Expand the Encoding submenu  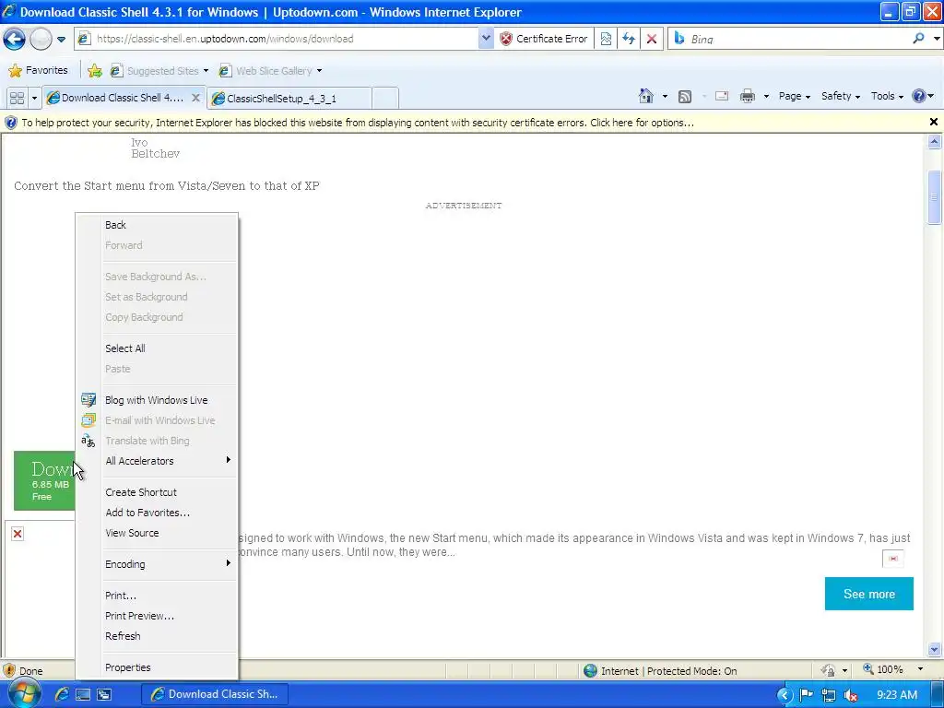click(157, 565)
